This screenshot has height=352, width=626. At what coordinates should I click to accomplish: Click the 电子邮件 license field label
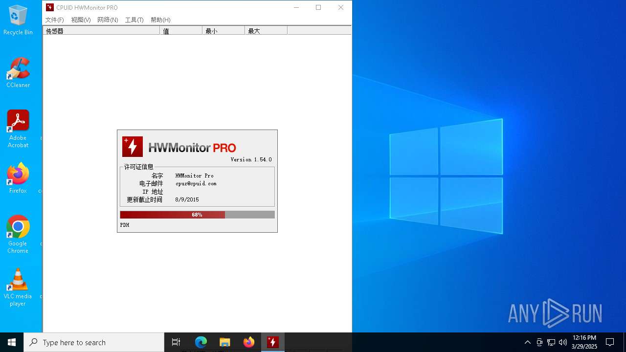151,183
